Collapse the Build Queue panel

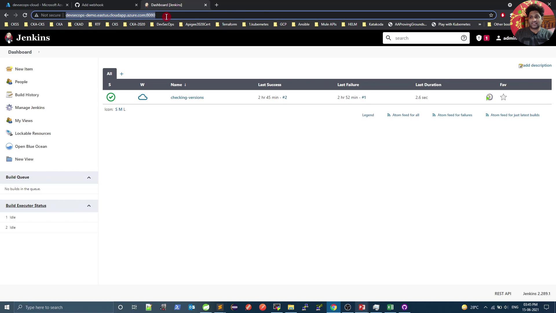[x=89, y=177]
